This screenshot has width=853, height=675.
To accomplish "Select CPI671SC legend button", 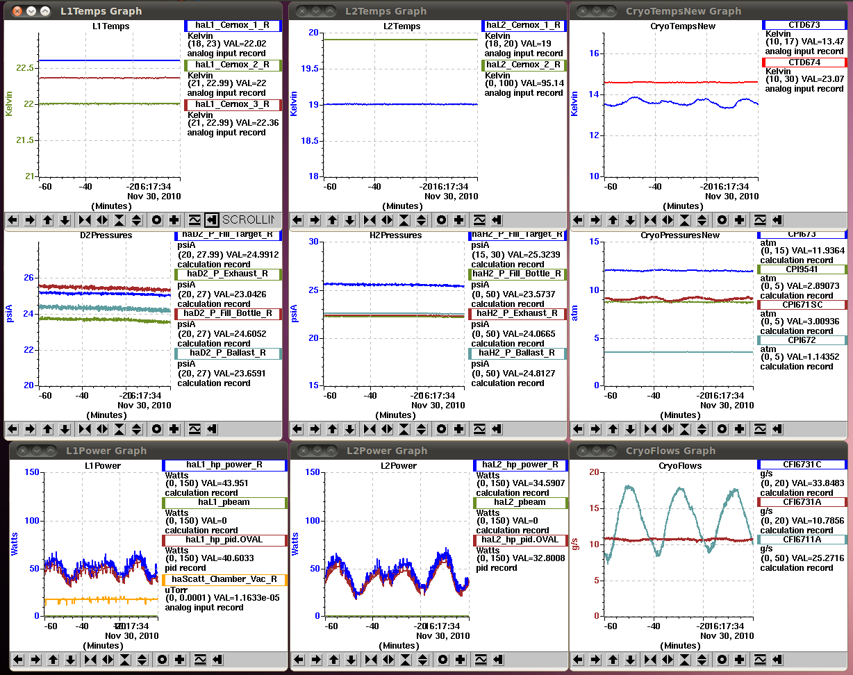I will click(802, 305).
